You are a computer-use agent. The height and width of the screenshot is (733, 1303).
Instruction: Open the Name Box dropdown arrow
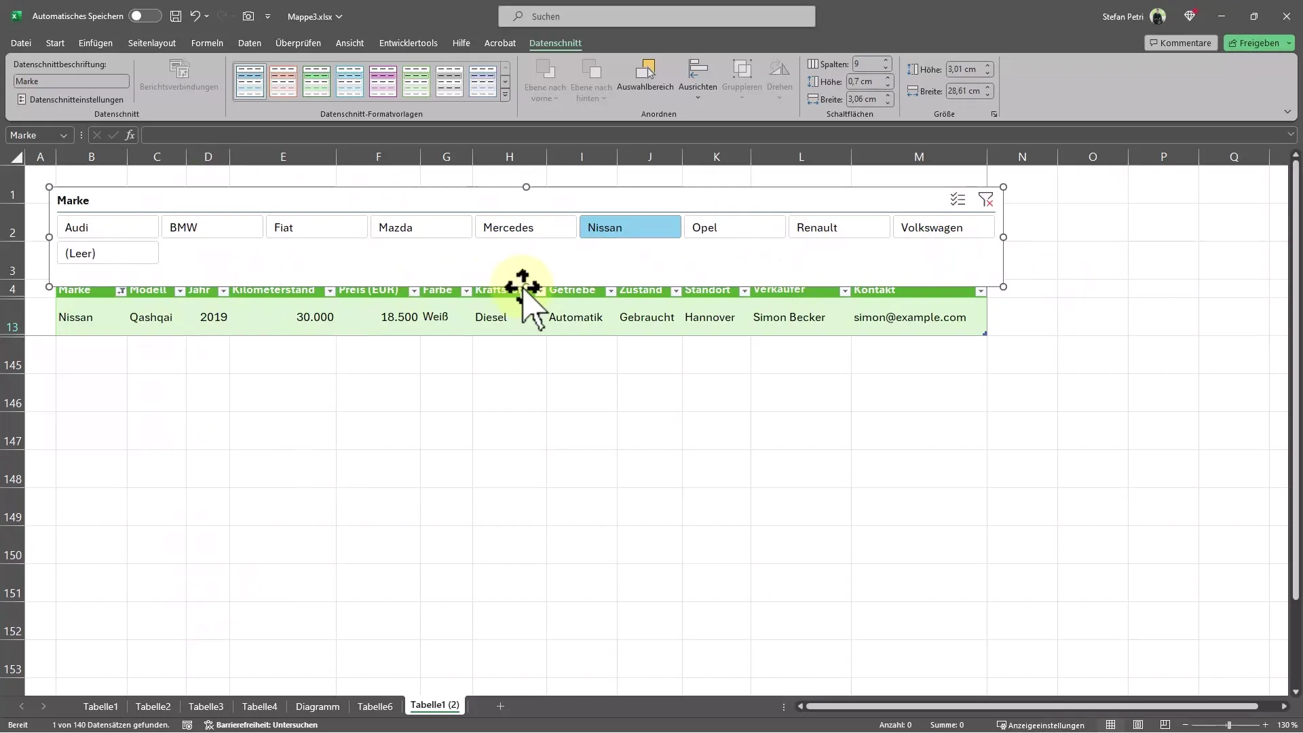(64, 136)
